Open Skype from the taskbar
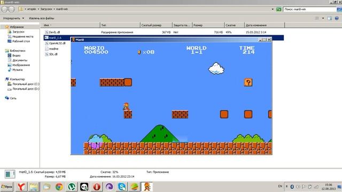 click(122, 187)
